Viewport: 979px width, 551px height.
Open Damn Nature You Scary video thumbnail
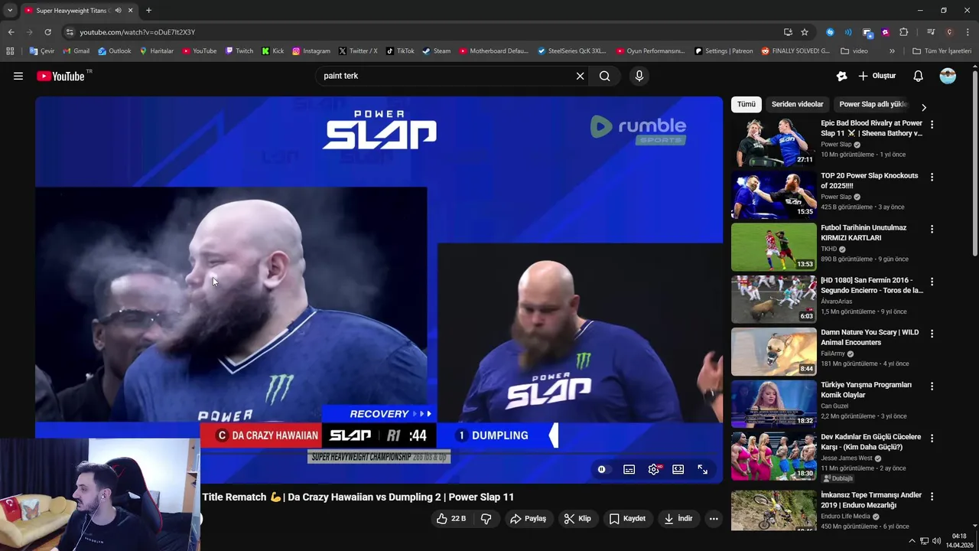coord(774,351)
